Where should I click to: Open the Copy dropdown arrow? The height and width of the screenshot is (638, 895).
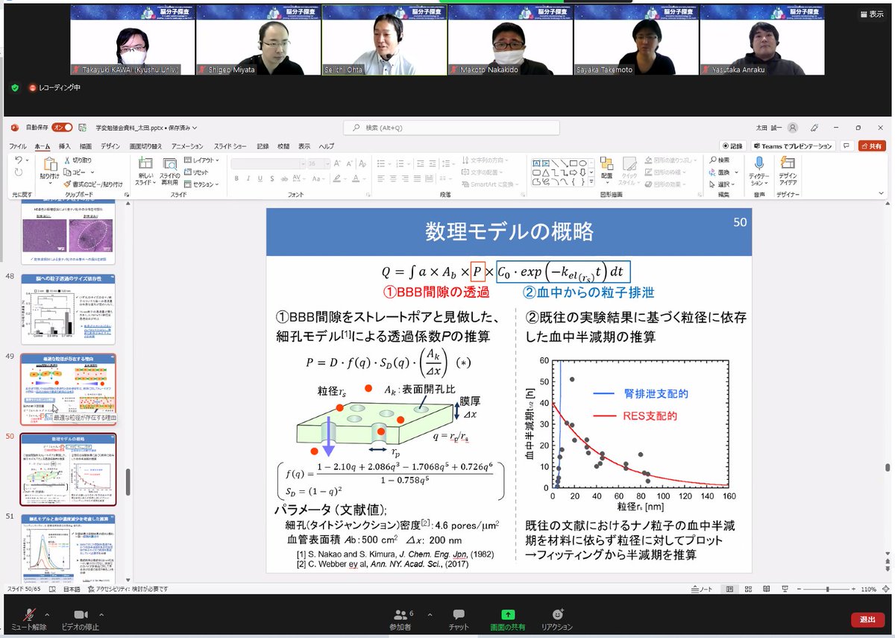click(92, 172)
